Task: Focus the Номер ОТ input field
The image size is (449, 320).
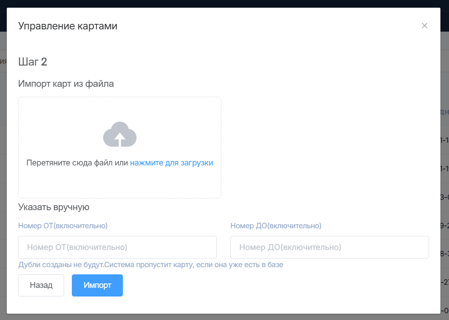Action: point(117,247)
